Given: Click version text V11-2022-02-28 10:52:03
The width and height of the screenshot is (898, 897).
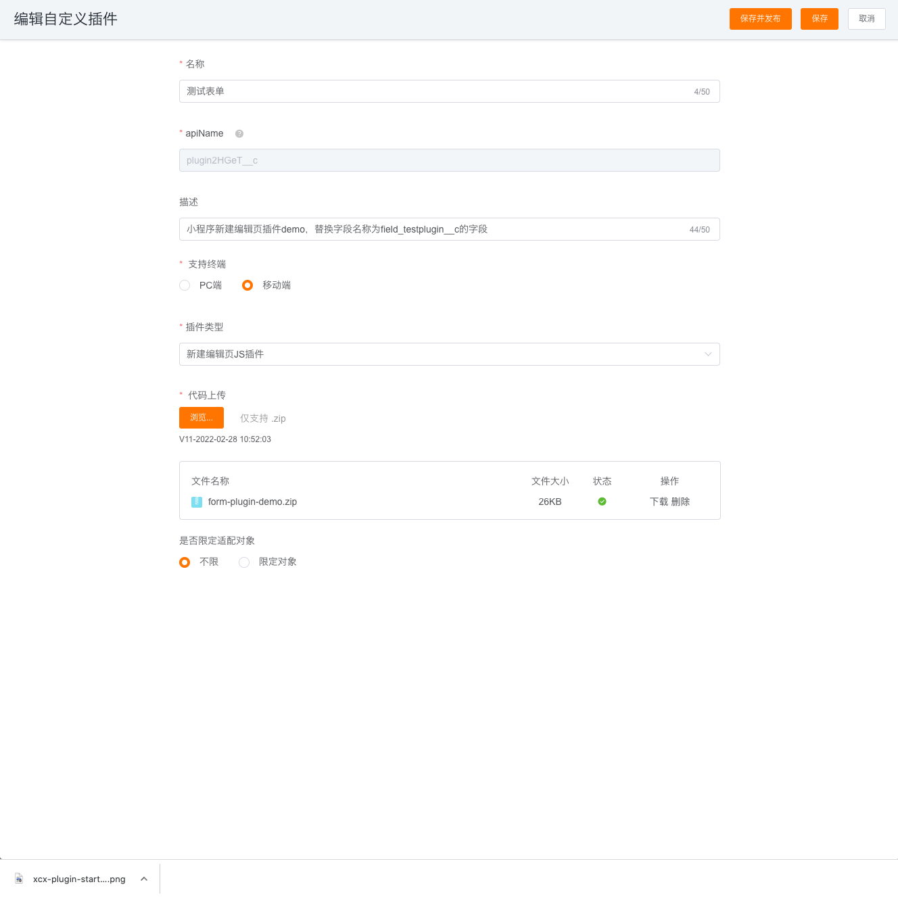Looking at the screenshot, I should (225, 439).
